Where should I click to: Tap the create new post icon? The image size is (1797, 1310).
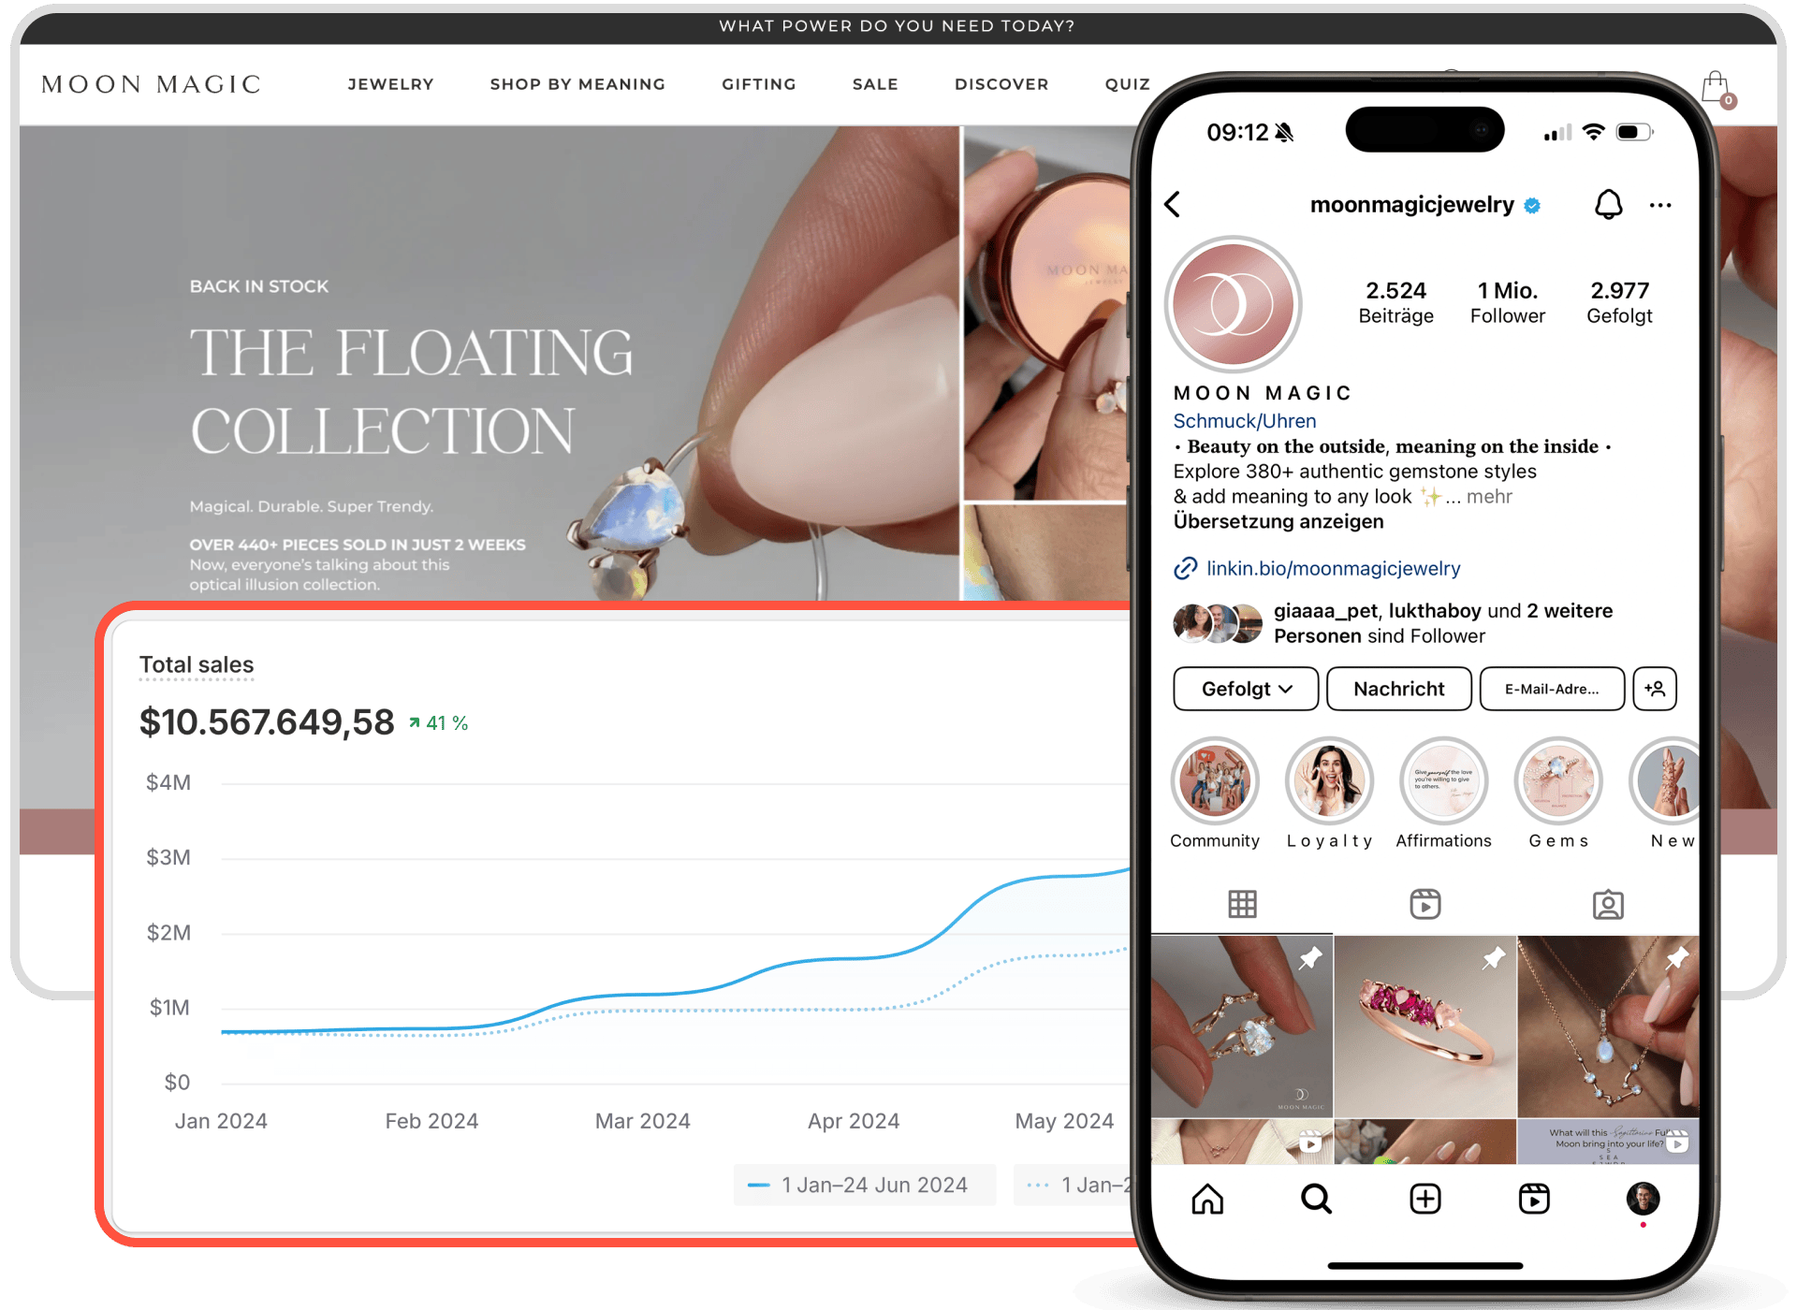point(1424,1199)
